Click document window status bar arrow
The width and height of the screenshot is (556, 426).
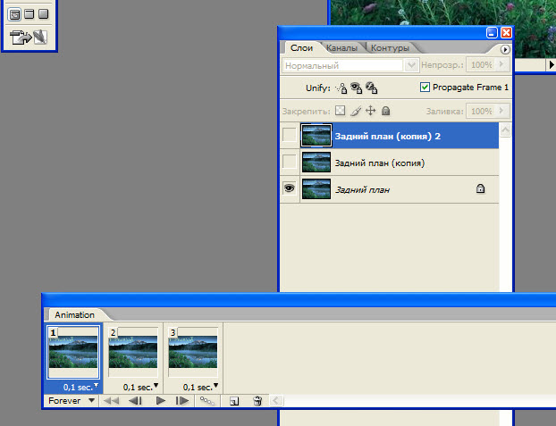551,65
